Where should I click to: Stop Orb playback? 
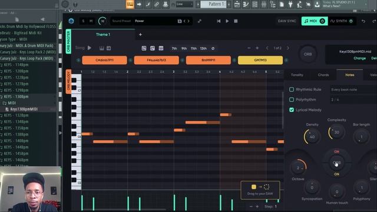coord(236,21)
